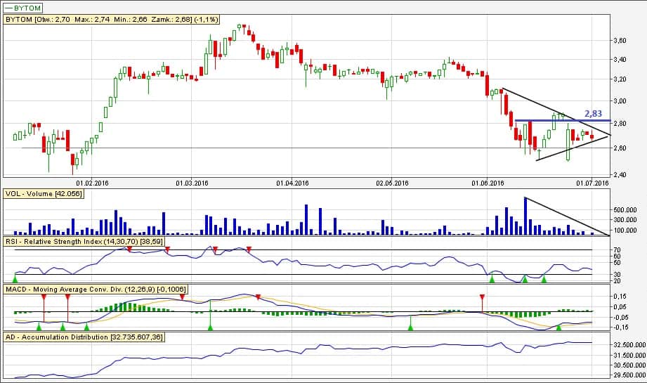
Task: Click the rightmost green MACD buy arrow
Action: [x=559, y=326]
